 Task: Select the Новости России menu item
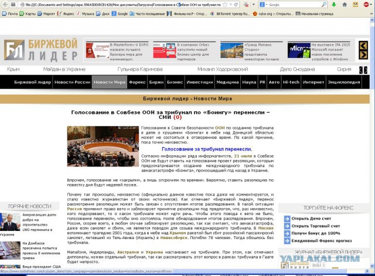pos(73,82)
